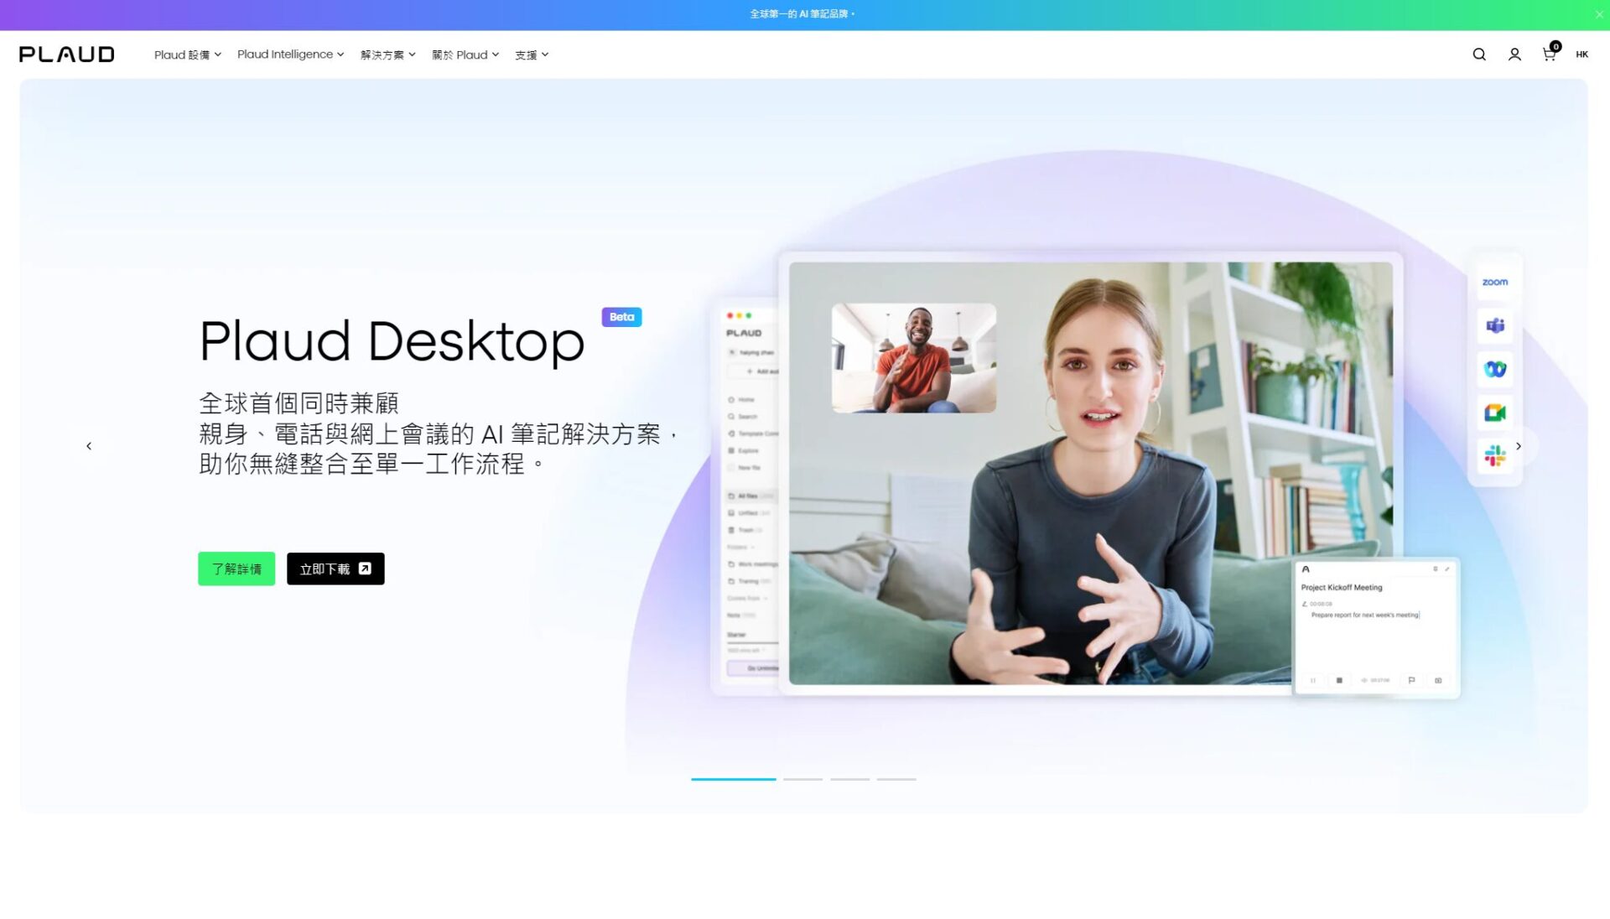
Task: Select the Zoom integration icon
Action: pyautogui.click(x=1495, y=282)
